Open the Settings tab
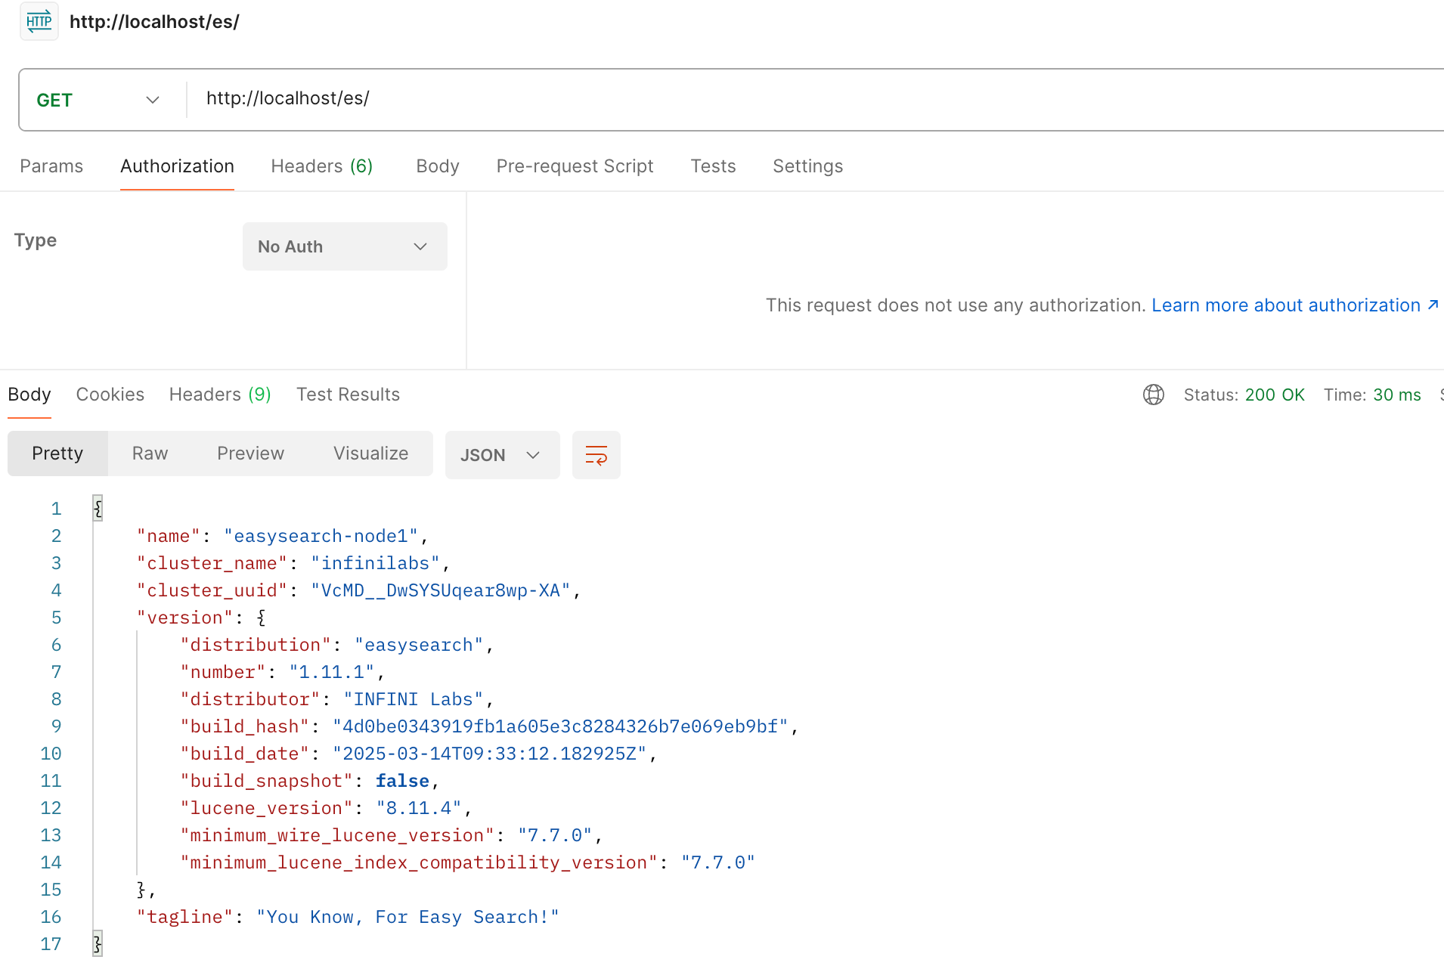 pyautogui.click(x=807, y=166)
